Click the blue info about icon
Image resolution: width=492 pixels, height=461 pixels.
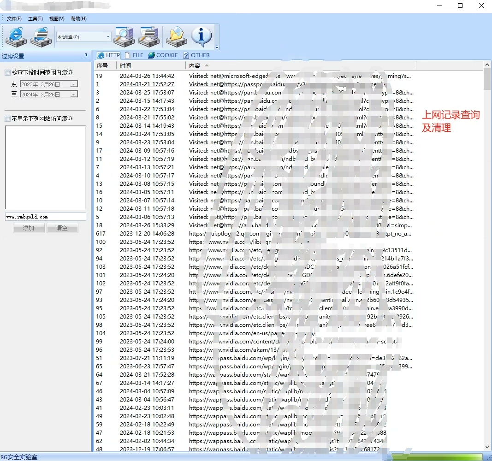(202, 37)
